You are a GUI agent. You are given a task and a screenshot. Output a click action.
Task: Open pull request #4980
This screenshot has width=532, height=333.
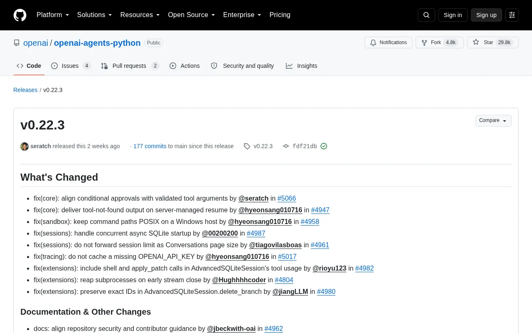326,292
